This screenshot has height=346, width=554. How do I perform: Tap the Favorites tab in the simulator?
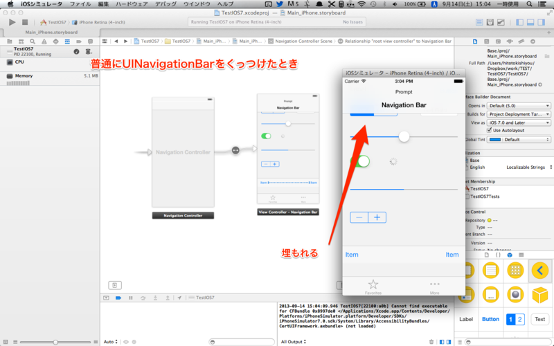click(373, 286)
